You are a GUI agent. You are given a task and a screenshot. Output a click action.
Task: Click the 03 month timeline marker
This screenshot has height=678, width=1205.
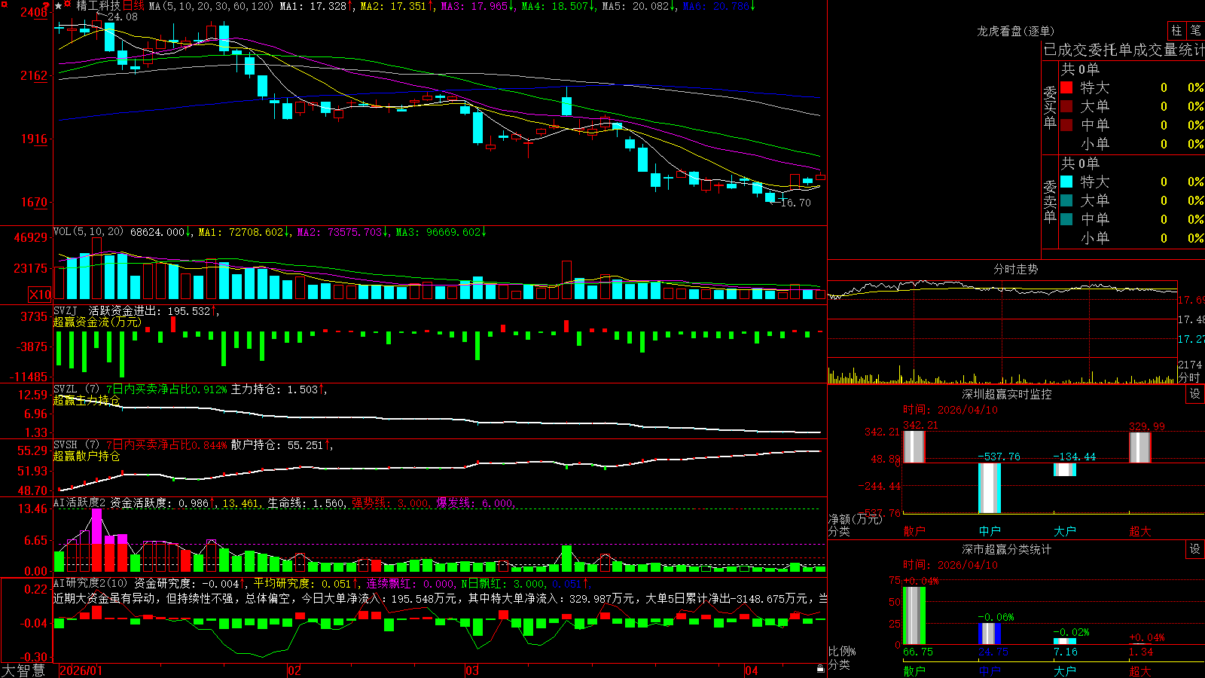472,670
